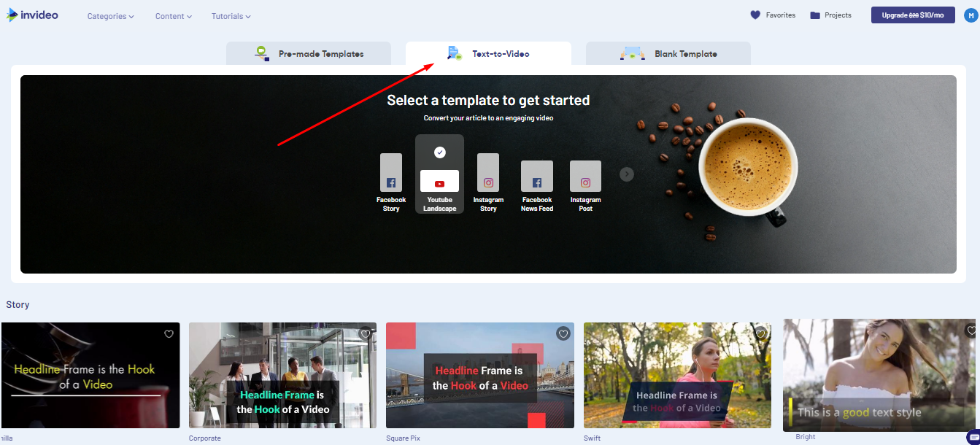Choose the Instagram Post format
Image resolution: width=980 pixels, height=445 pixels.
pos(585,187)
